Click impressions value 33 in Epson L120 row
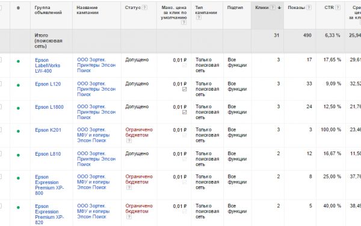This screenshot has height=226, width=361. tap(309, 84)
